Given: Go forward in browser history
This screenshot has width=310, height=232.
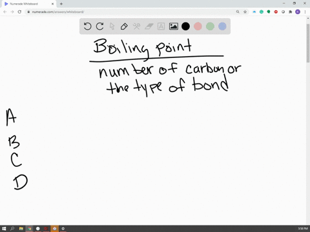Looking at the screenshot, I should pos(12,12).
